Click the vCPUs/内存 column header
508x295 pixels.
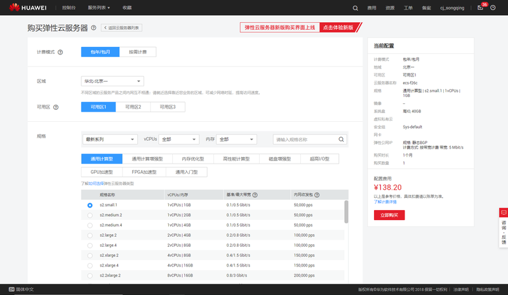click(x=178, y=195)
